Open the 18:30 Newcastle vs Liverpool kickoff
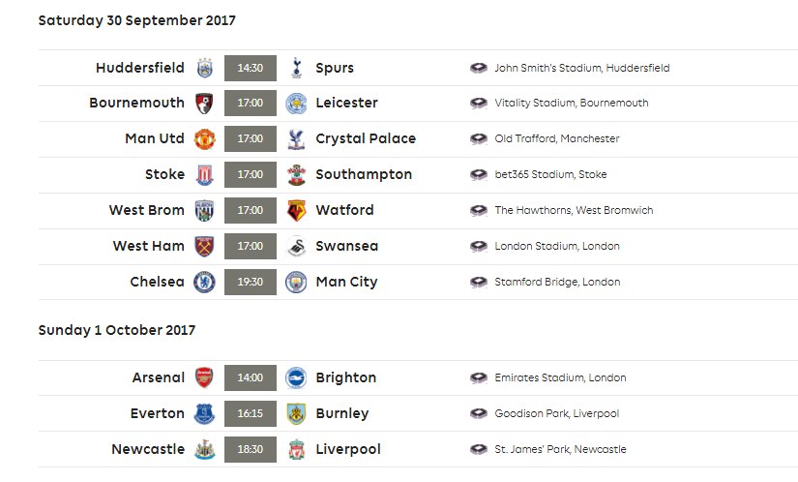This screenshot has height=482, width=798. click(251, 449)
